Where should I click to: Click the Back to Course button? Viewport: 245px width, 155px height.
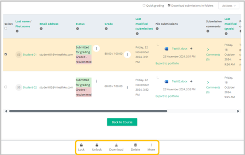click(x=122, y=122)
